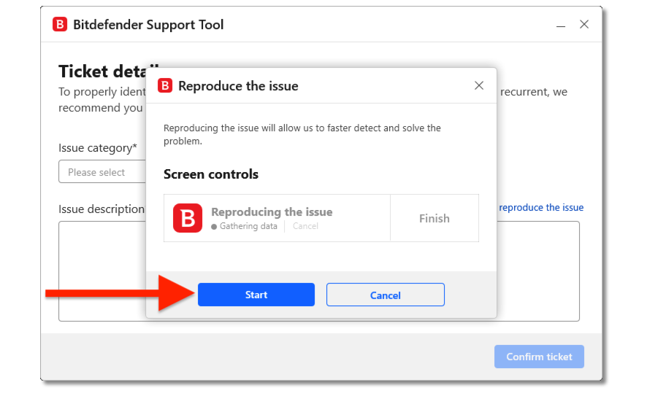The image size is (647, 393).
Task: Click the 'Issue category' field label
Action: pyautogui.click(x=98, y=148)
